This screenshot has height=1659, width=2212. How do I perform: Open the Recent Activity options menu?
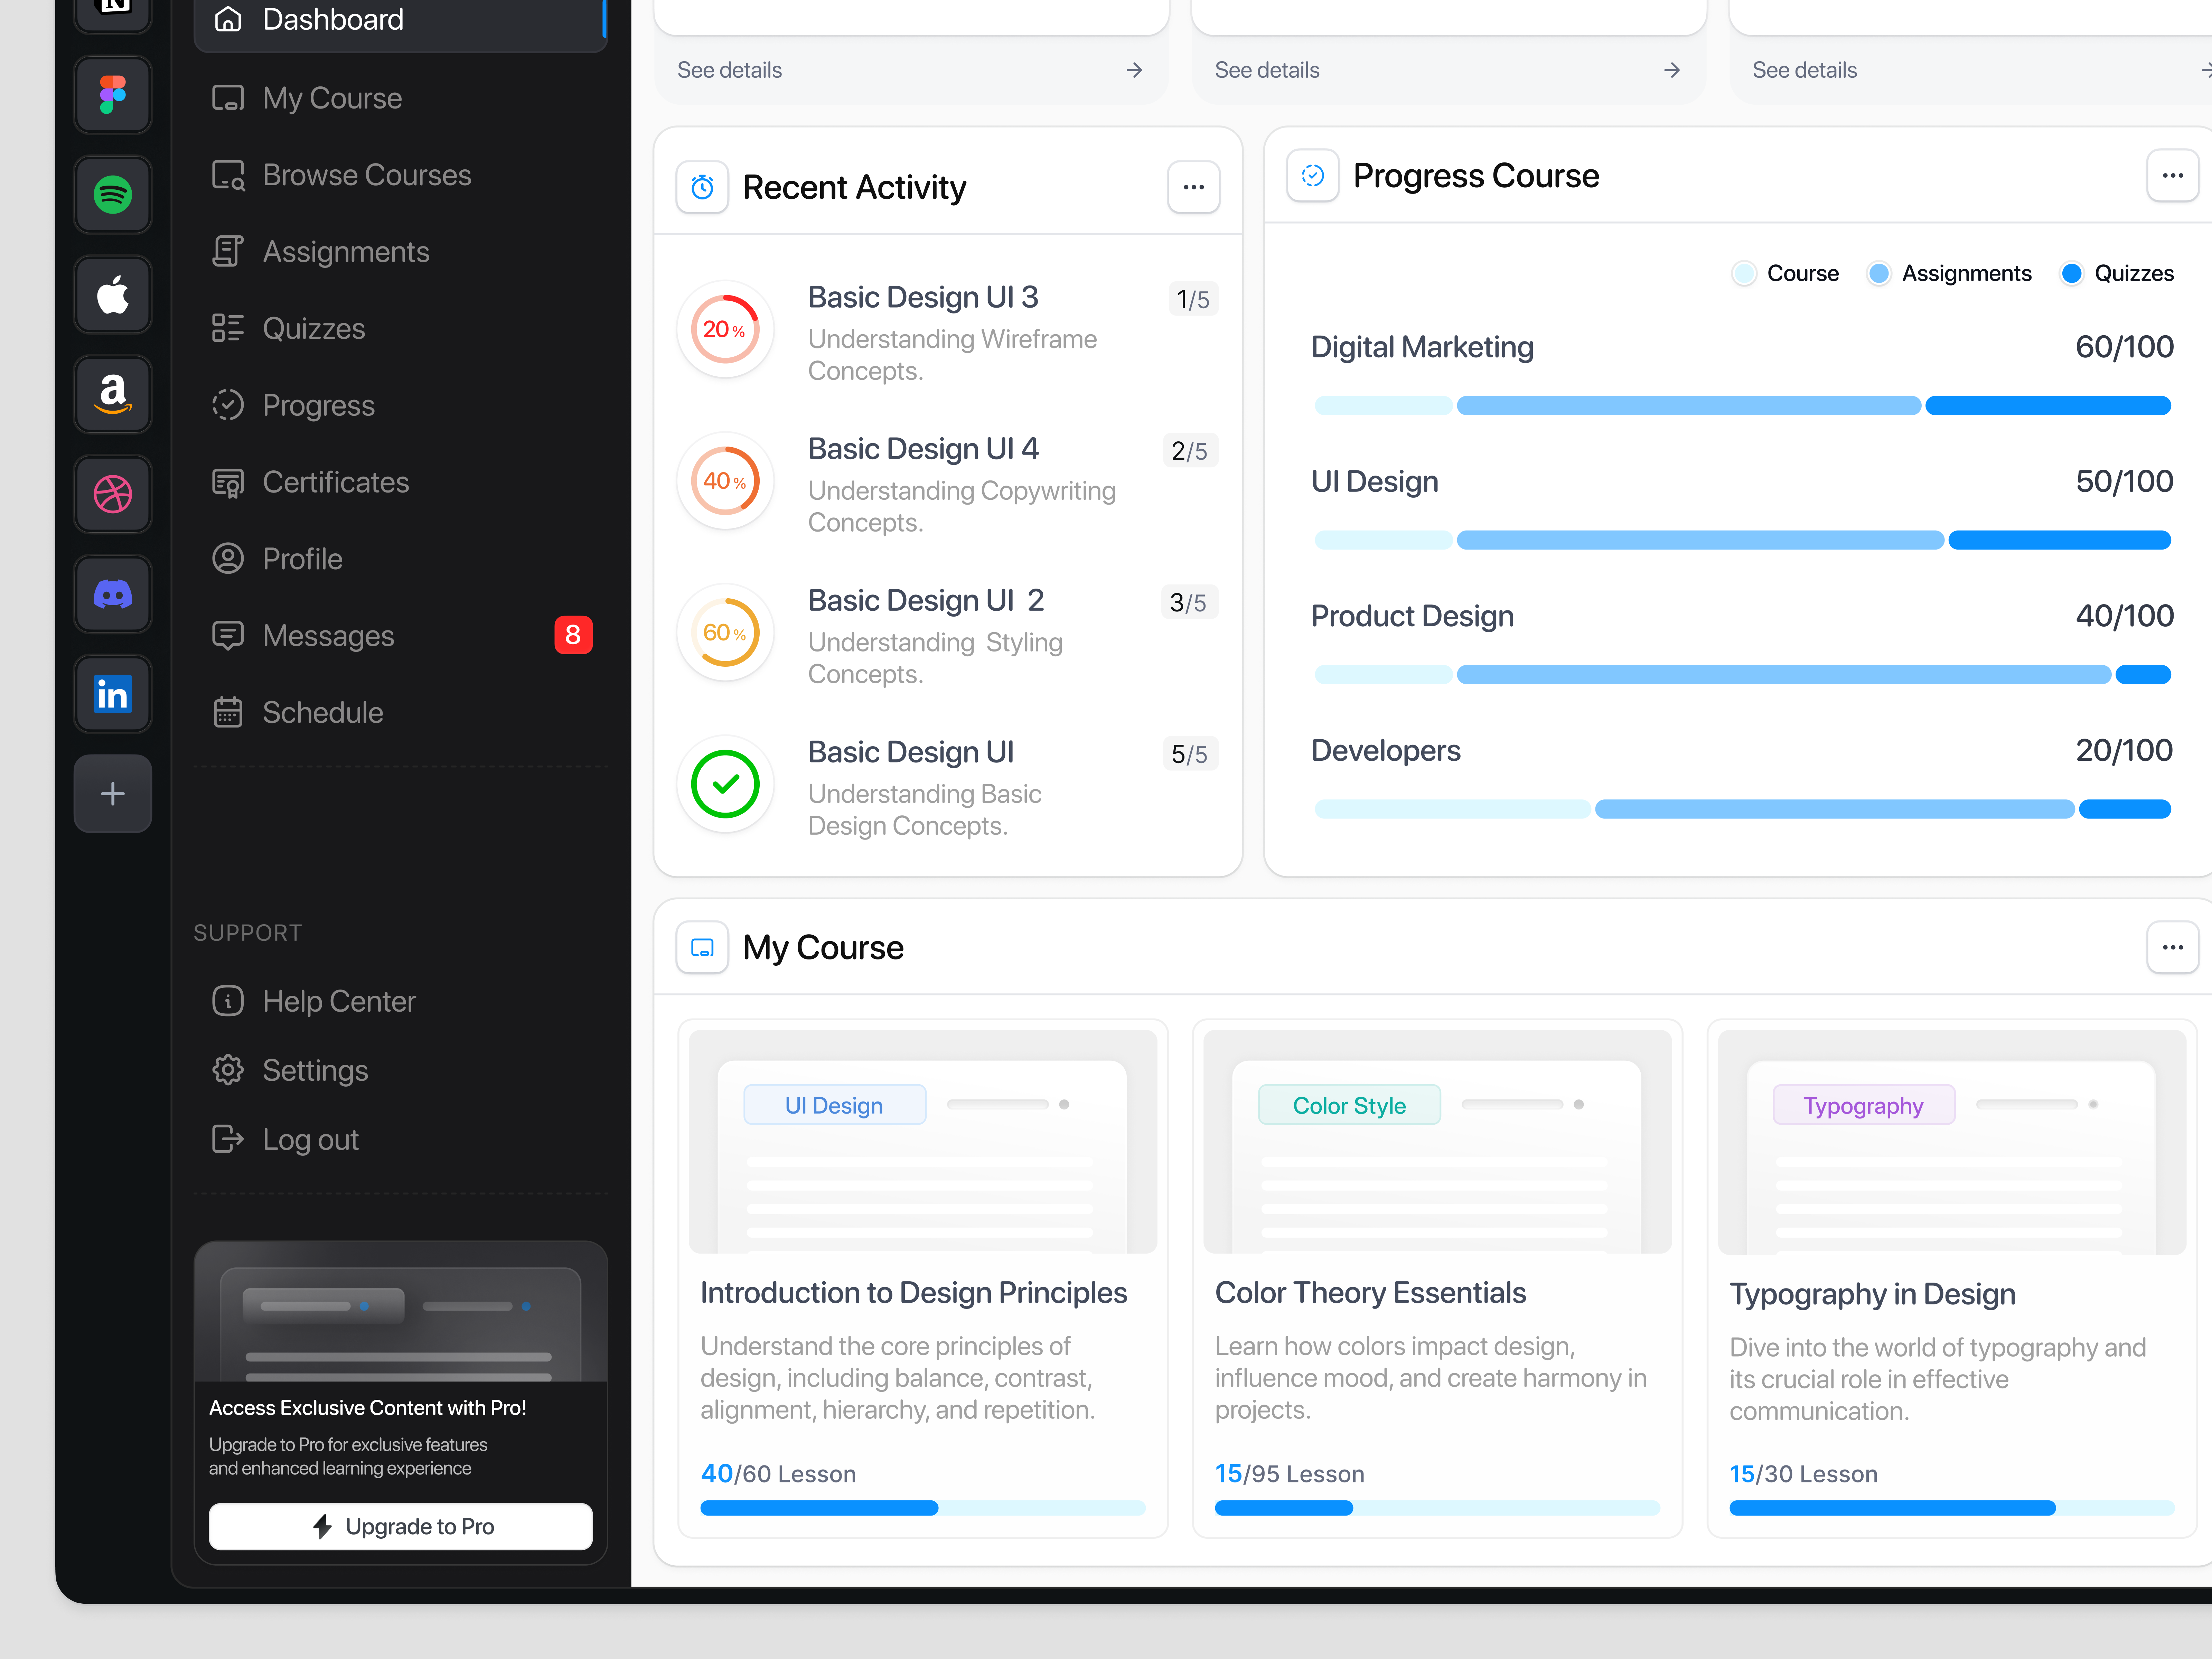1193,187
